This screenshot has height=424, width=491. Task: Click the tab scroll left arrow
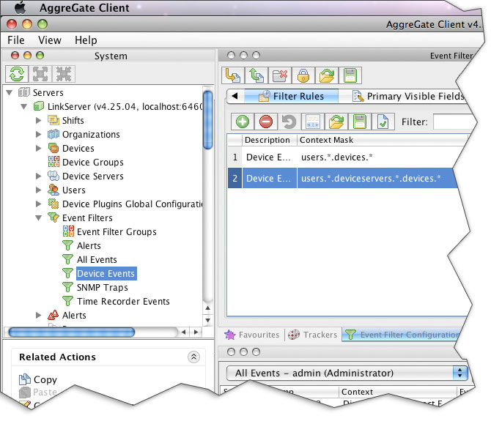pyautogui.click(x=235, y=96)
